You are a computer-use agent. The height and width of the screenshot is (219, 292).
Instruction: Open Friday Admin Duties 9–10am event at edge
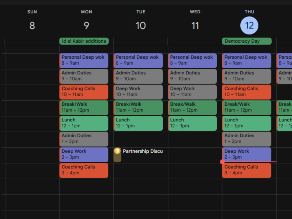pyautogui.click(x=284, y=76)
